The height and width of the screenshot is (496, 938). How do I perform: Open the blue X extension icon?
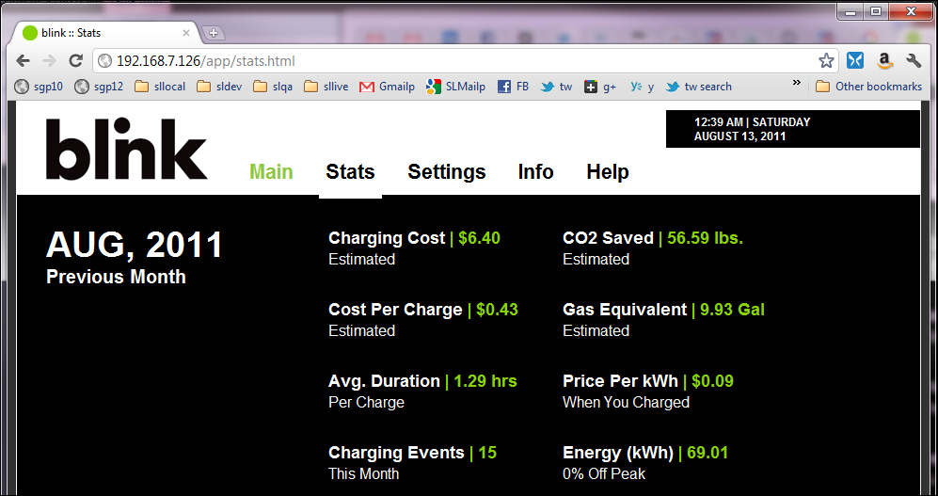click(855, 60)
